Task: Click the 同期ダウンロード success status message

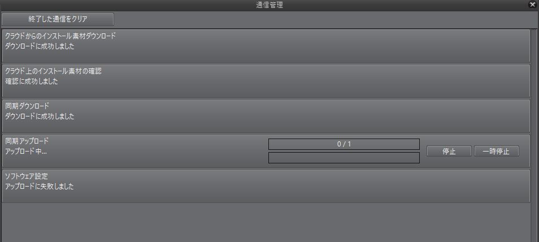Action: pyautogui.click(x=40, y=116)
